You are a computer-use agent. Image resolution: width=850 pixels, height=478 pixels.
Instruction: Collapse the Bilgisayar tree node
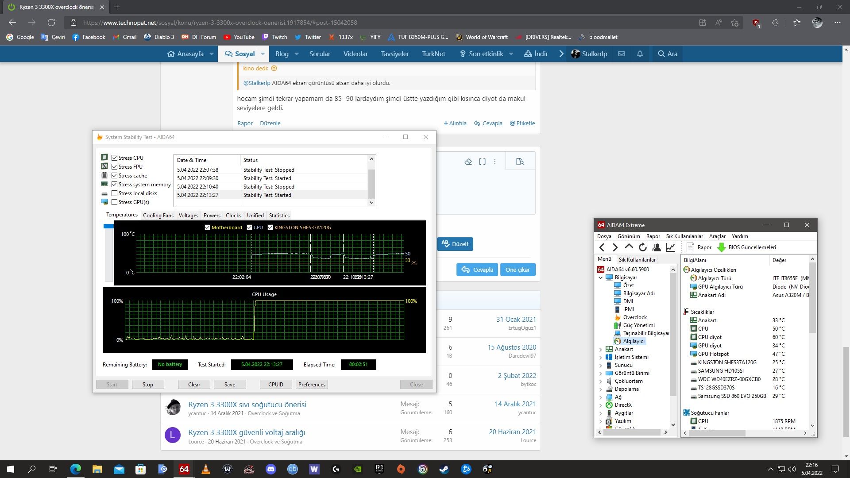coord(601,278)
